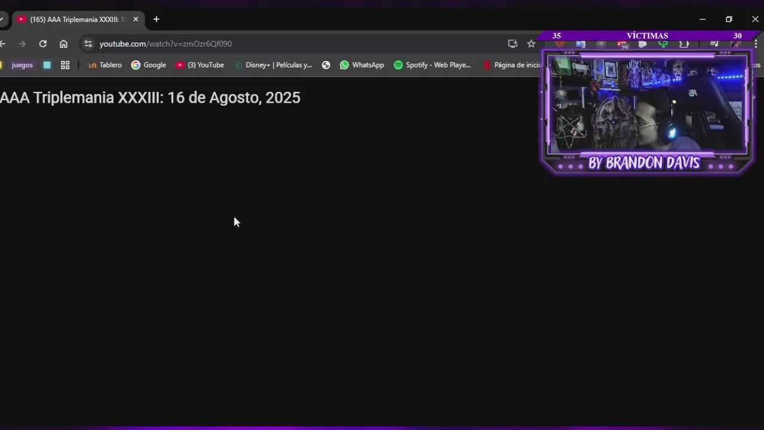Go to the browser home page
This screenshot has width=764, height=430.
coord(63,44)
